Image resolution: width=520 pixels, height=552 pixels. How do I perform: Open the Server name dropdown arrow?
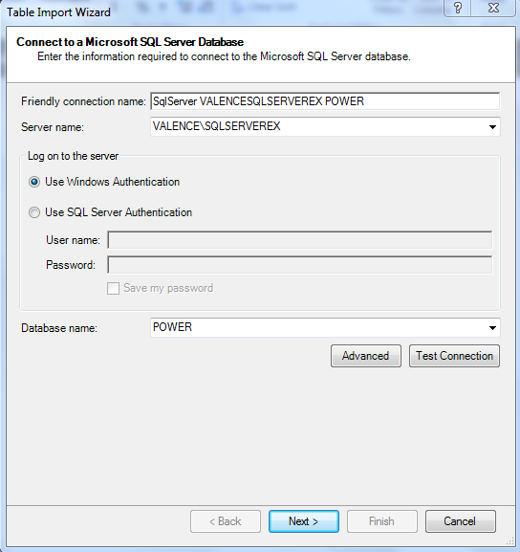(x=492, y=126)
